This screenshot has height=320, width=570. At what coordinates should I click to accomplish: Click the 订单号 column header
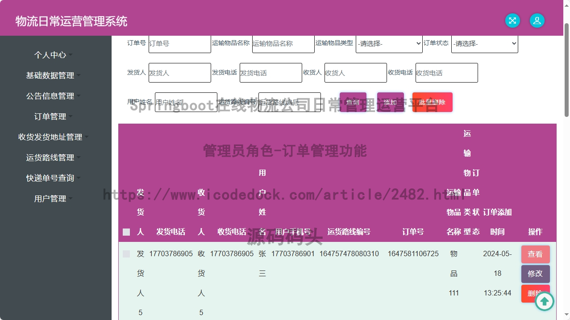click(x=413, y=232)
